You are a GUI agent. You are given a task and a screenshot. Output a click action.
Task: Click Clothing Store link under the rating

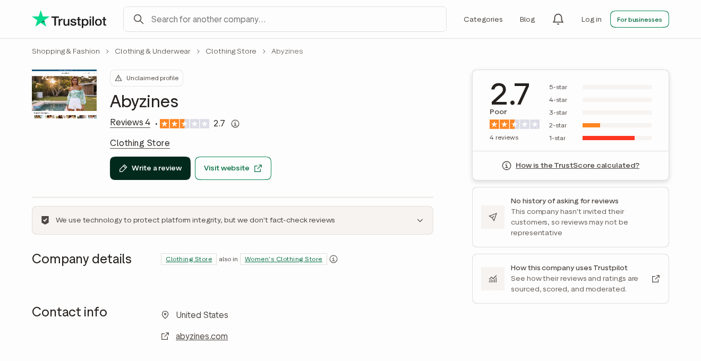click(140, 143)
